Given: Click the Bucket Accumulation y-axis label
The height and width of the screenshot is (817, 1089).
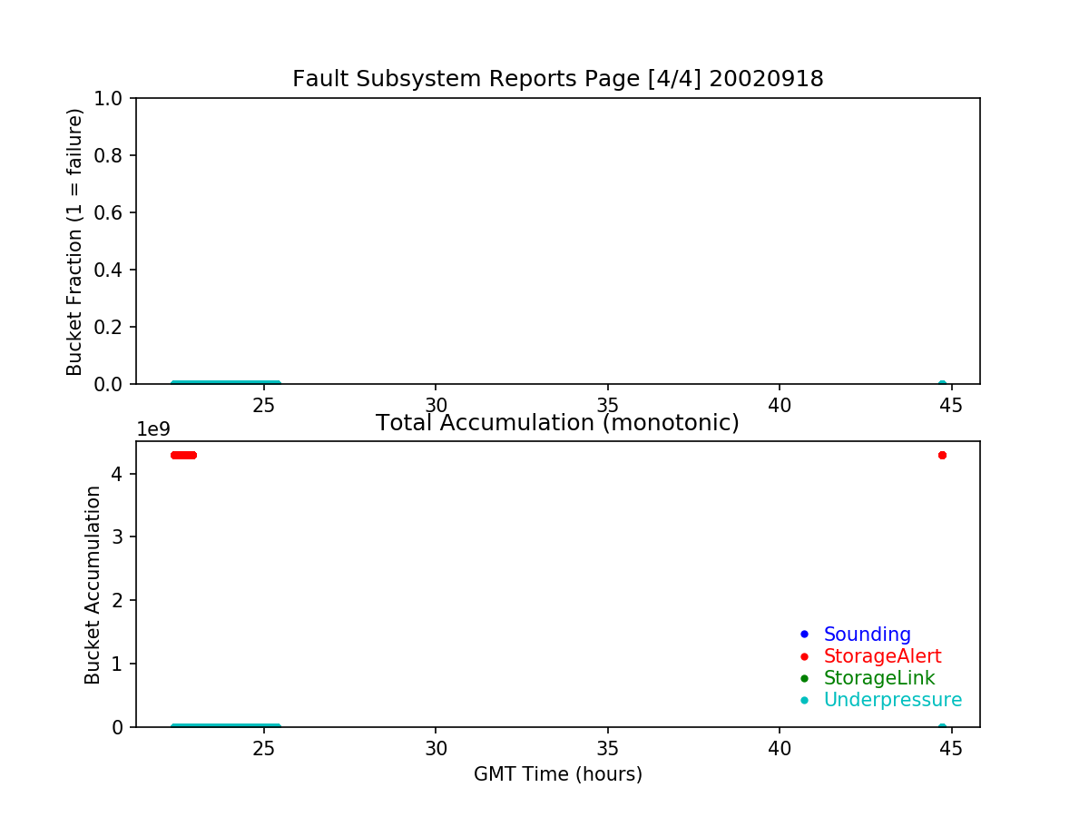Looking at the screenshot, I should point(93,585).
